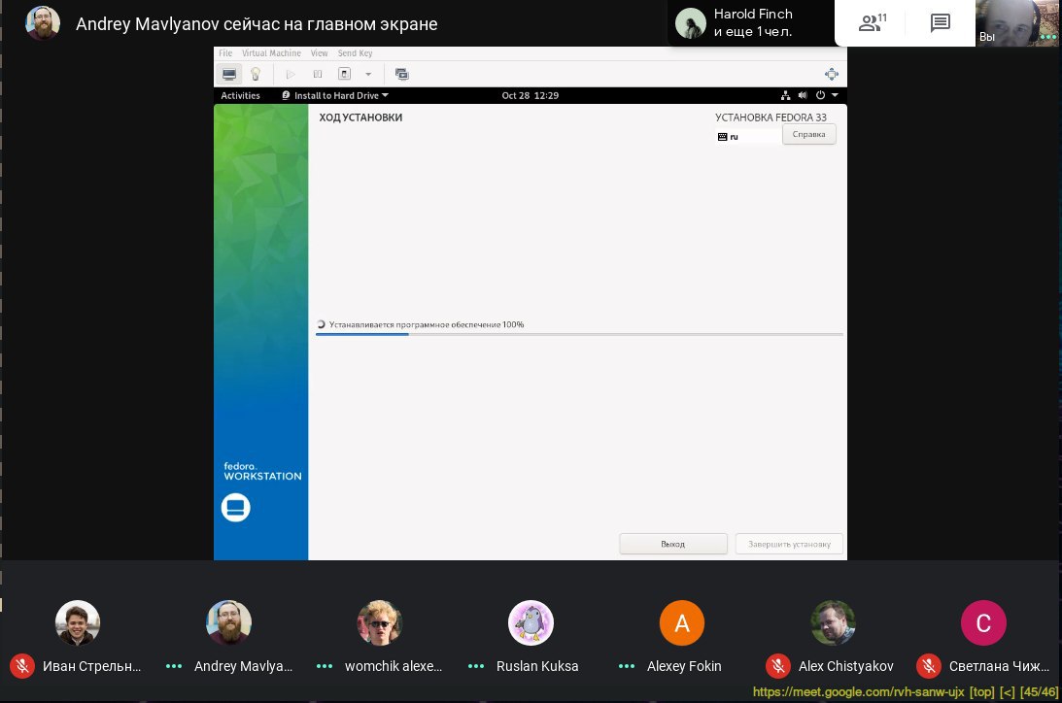Image resolution: width=1062 pixels, height=703 pixels.
Task: Click Иван Стрельн... participant avatar
Action: coord(77,622)
